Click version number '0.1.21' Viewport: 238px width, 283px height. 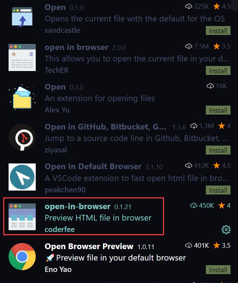pos(123,207)
